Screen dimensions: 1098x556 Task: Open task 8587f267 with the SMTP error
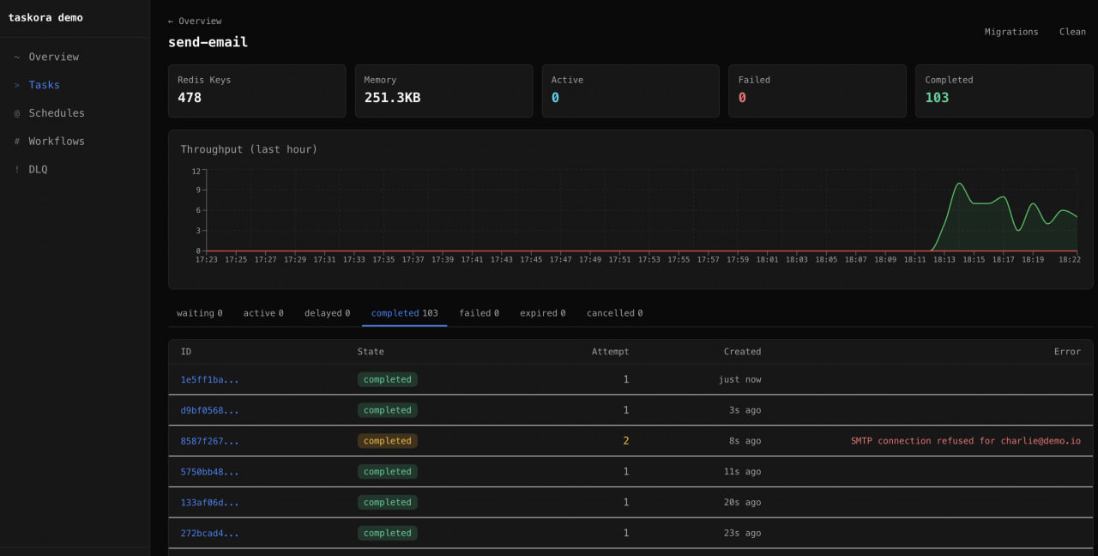click(x=208, y=440)
